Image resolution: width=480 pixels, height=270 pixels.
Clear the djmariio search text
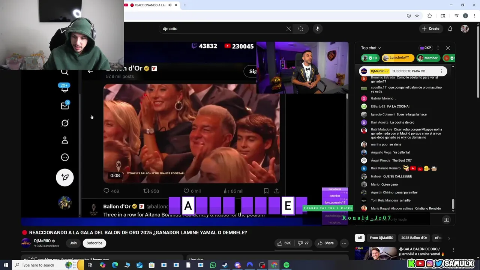pyautogui.click(x=289, y=28)
